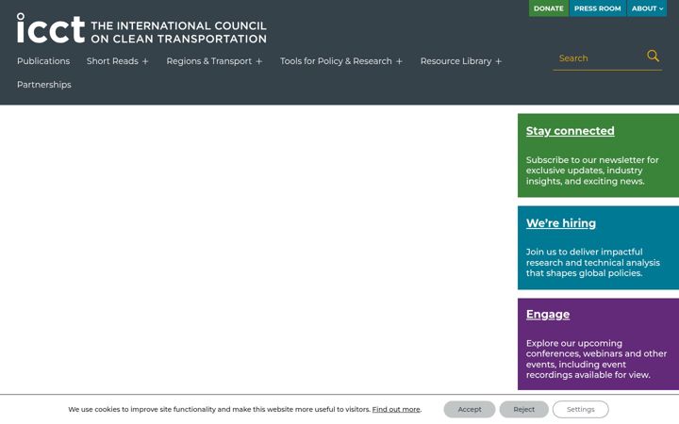Image resolution: width=679 pixels, height=424 pixels.
Task: Click the Find out more link
Action: 396,409
